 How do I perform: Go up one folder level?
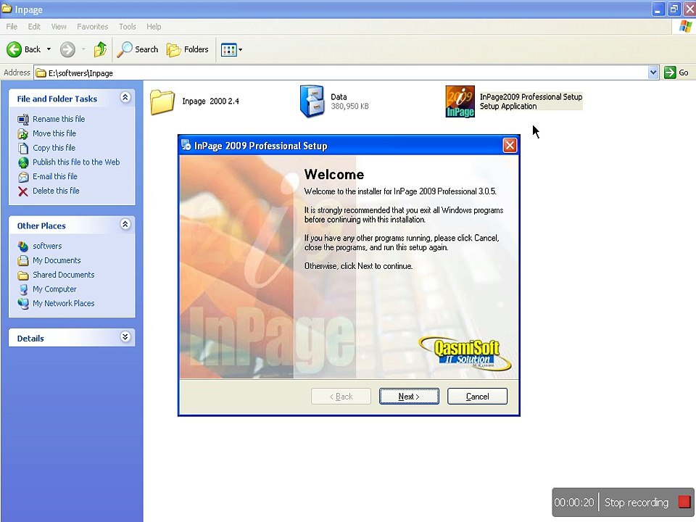[100, 49]
